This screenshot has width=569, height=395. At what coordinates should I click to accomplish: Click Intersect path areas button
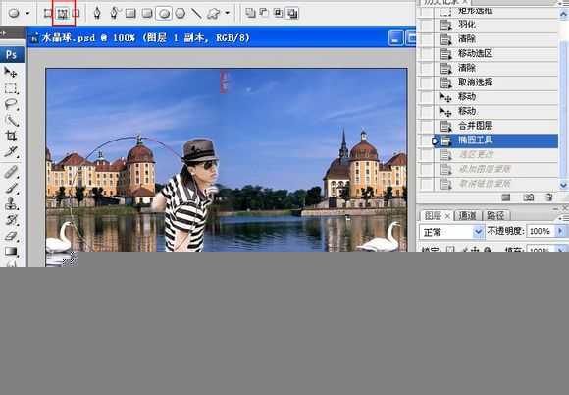click(x=278, y=13)
